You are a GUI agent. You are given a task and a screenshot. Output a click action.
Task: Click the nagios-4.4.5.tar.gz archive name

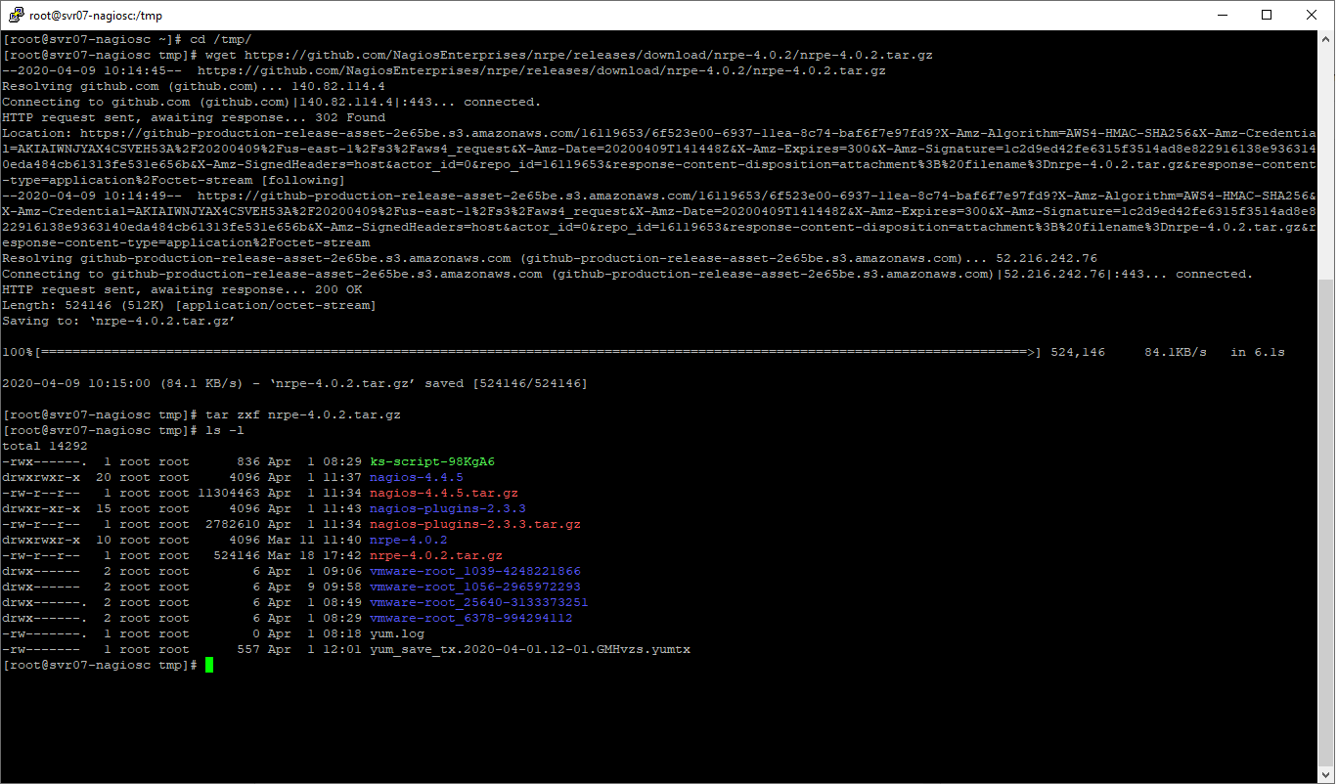442,492
